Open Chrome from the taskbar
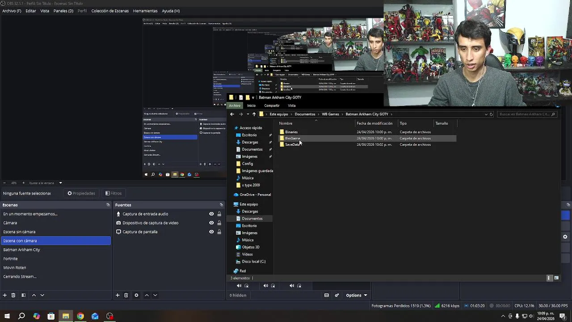Viewport: 572px width, 322px height. (x=80, y=316)
